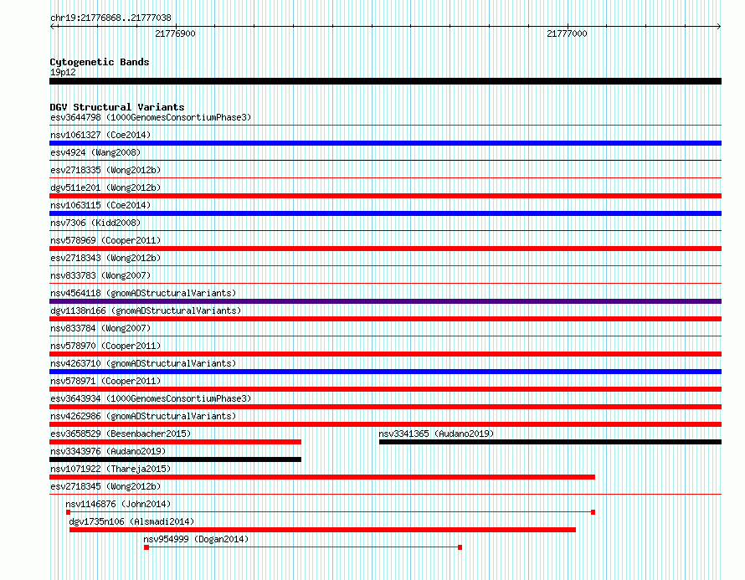Click the right end square of nsv954999
745x580 pixels.
click(460, 547)
